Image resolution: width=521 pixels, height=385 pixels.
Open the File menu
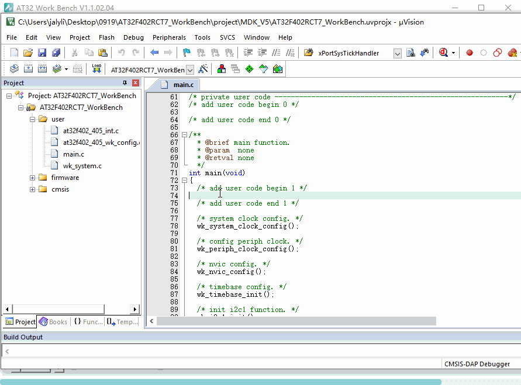point(12,37)
